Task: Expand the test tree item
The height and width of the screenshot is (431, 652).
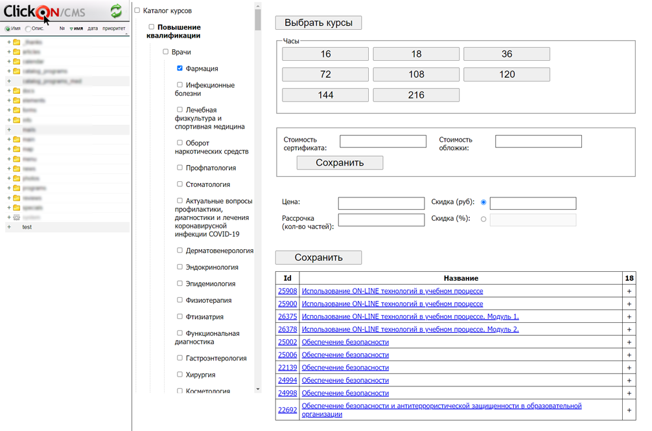Action: point(9,227)
